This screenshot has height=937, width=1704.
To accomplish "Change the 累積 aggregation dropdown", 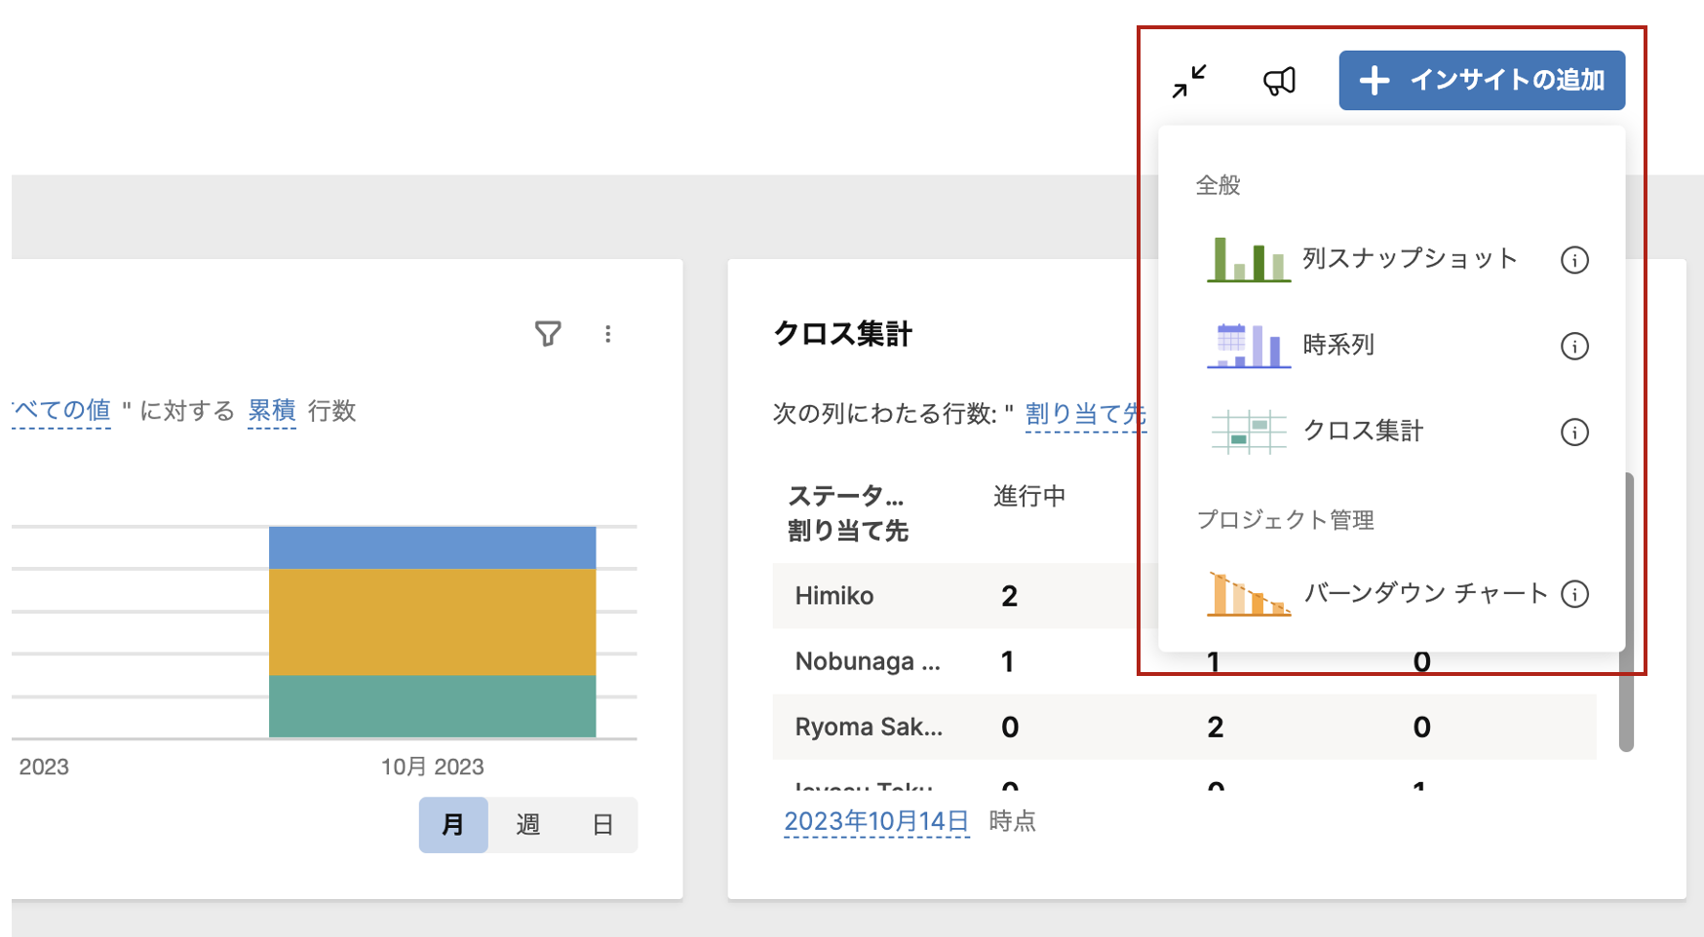I will 271,411.
